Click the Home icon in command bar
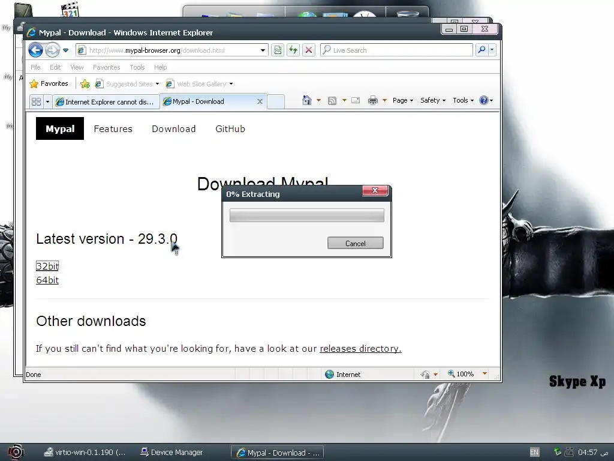The image size is (614, 461). click(x=307, y=100)
